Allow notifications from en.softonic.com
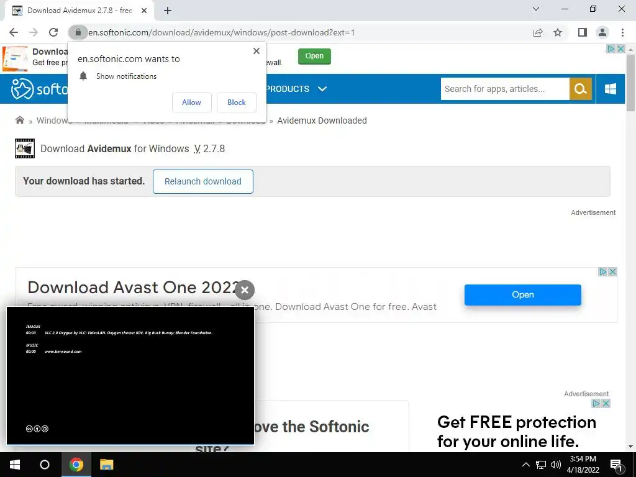The height and width of the screenshot is (477, 636). (x=191, y=102)
